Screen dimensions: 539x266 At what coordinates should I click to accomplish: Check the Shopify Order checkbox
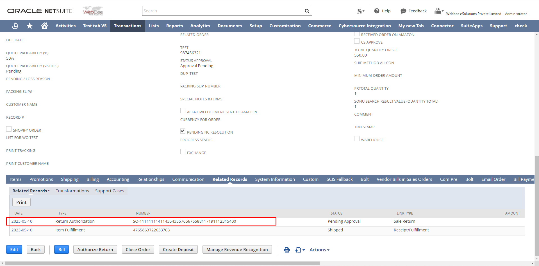click(x=9, y=129)
